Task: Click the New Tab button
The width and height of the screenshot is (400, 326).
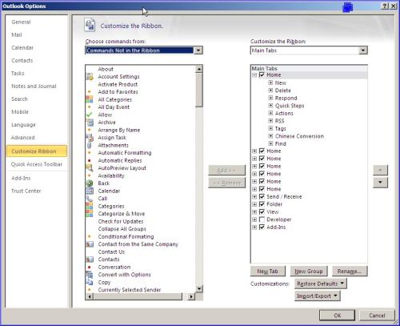Action: coord(268,272)
